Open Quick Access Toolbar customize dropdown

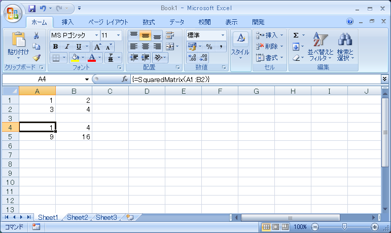pos(79,8)
